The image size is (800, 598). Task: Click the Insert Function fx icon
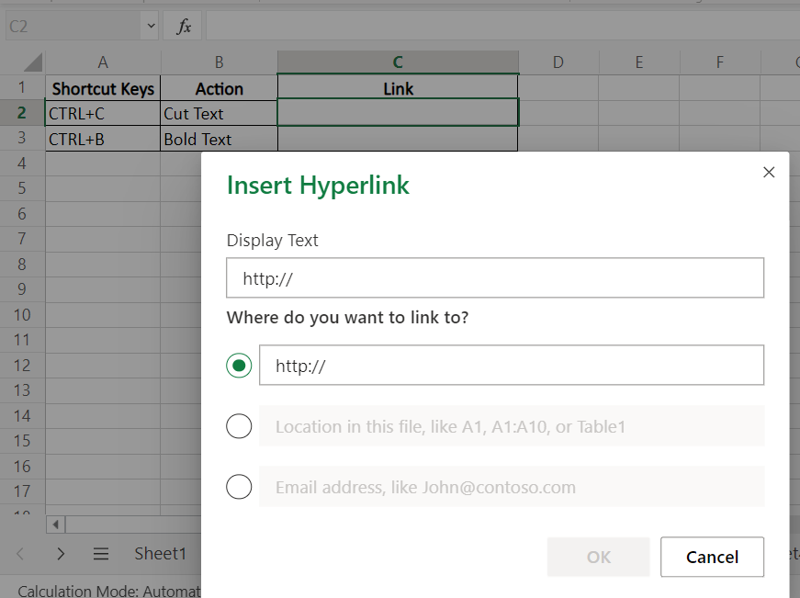(x=182, y=25)
